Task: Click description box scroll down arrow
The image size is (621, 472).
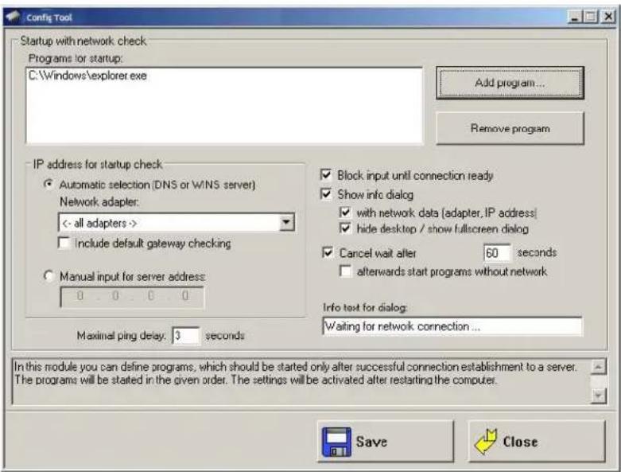Action: pyautogui.click(x=598, y=396)
